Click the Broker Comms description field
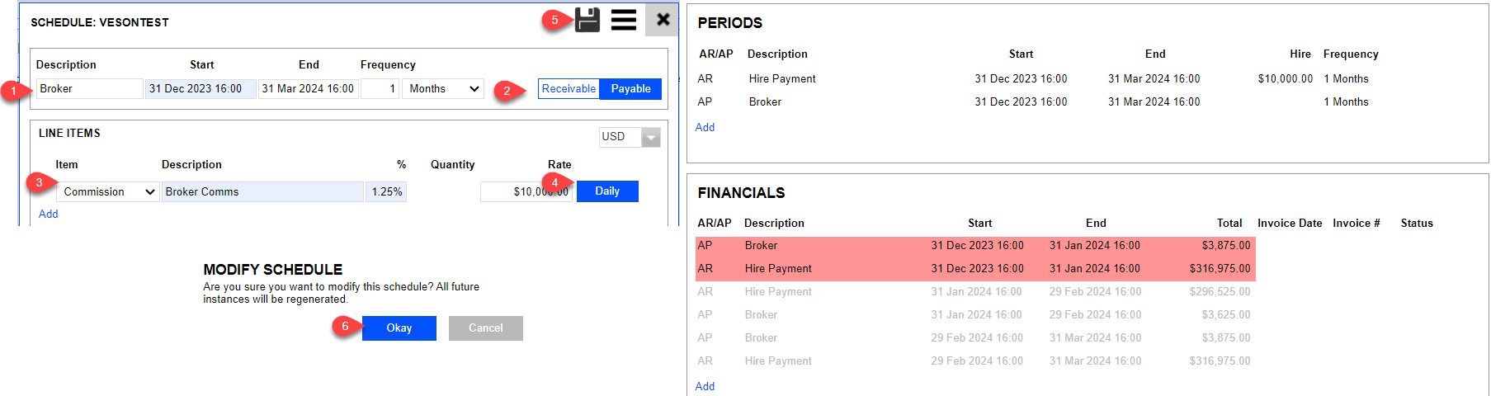Screen dimensions: 1491x396 (262, 192)
